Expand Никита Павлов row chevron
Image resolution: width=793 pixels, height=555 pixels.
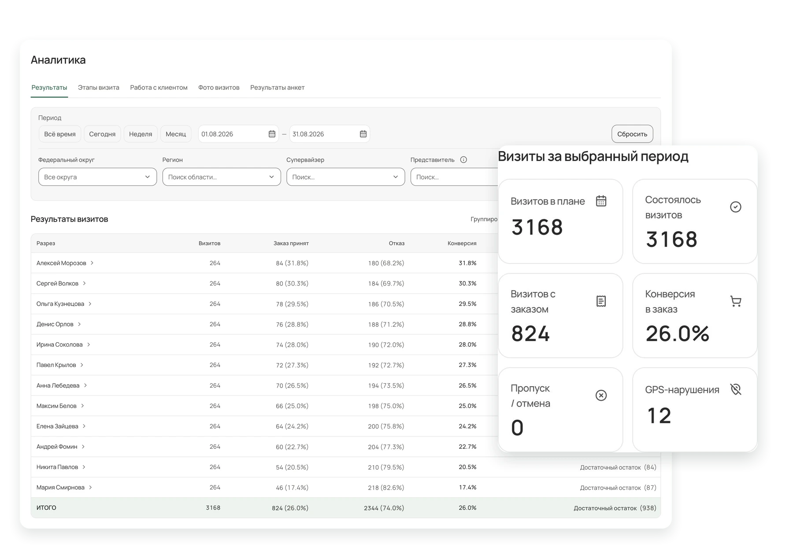84,467
